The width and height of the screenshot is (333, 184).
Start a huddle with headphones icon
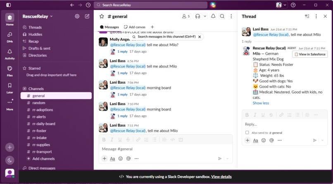pyautogui.click(x=197, y=16)
